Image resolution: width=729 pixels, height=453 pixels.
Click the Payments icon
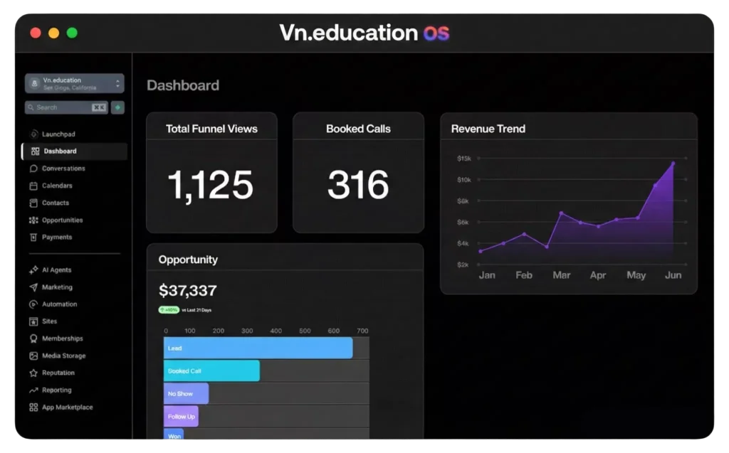pos(33,238)
